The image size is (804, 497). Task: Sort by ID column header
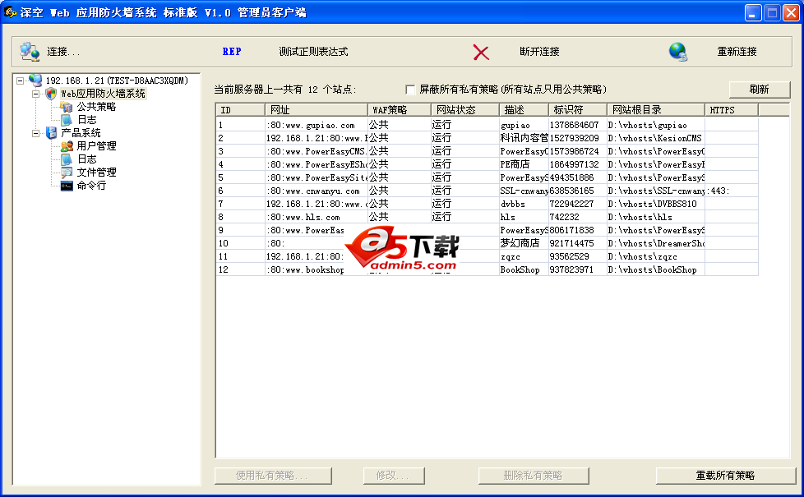240,109
